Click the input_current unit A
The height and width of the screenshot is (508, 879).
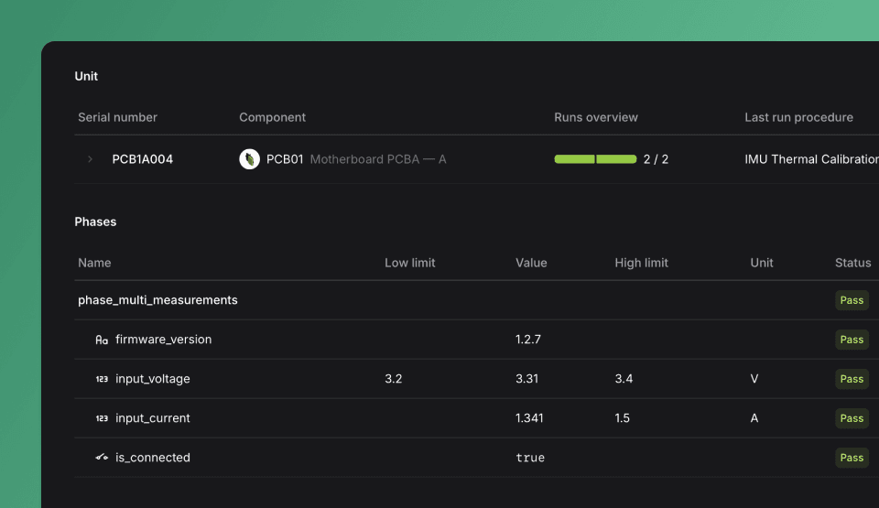754,418
